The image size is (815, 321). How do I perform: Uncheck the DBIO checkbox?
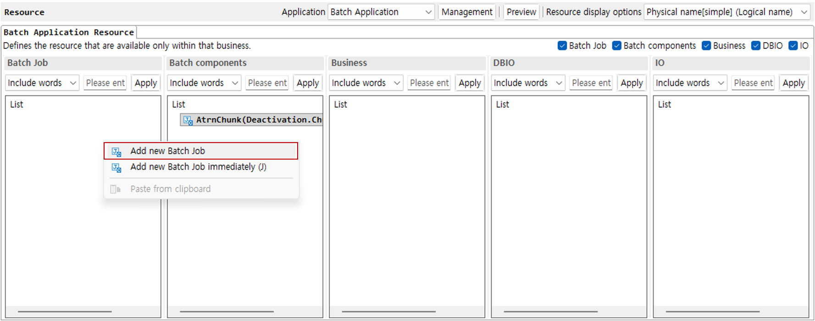click(x=756, y=45)
